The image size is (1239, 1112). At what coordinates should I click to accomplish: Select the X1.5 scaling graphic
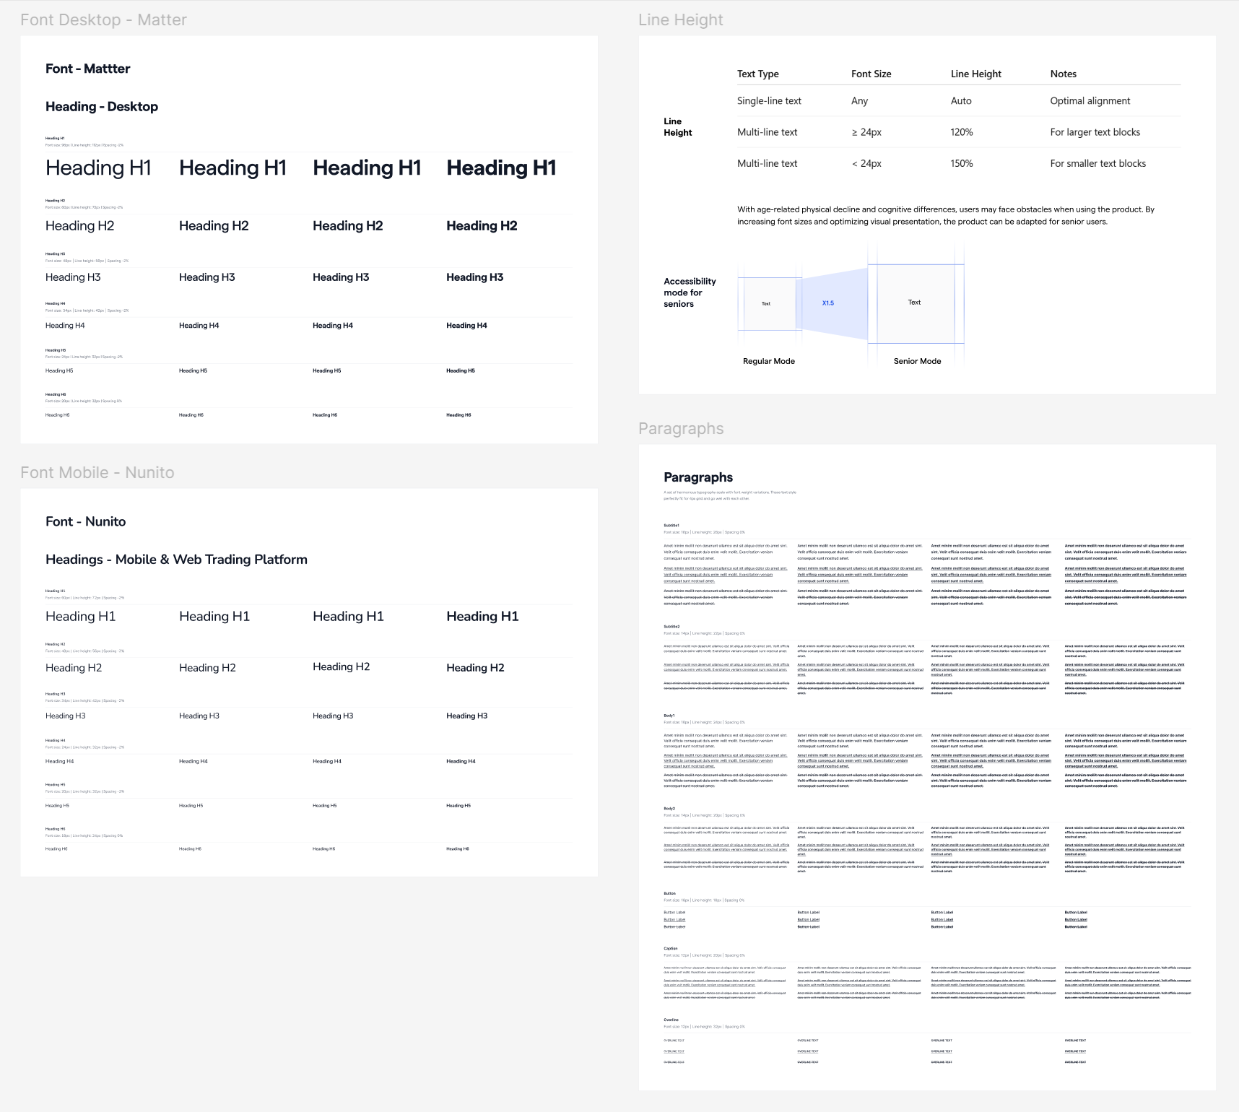pyautogui.click(x=832, y=303)
